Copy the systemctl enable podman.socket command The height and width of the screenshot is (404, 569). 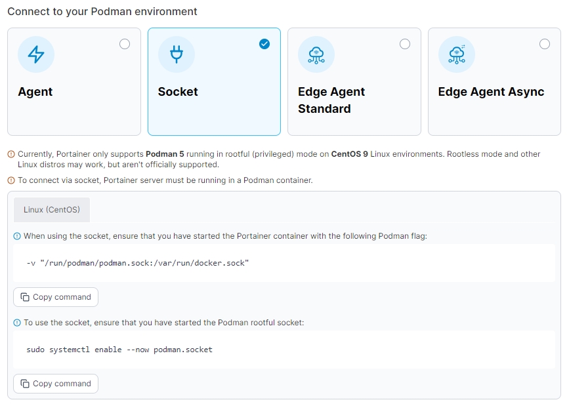pyautogui.click(x=56, y=384)
